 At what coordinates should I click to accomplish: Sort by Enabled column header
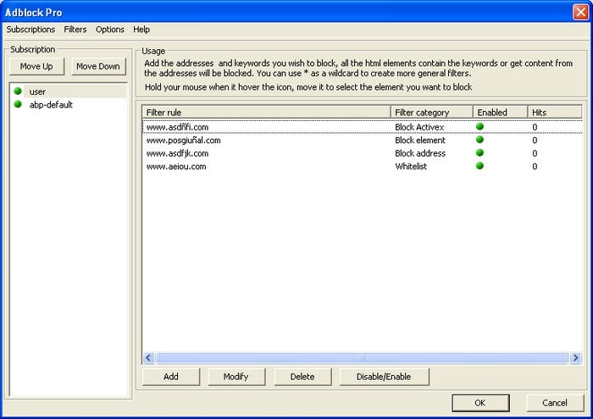[x=501, y=113]
